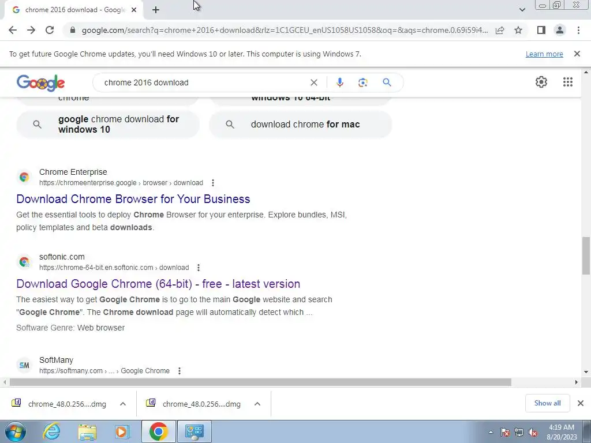Open a new tab with the plus button
The width and height of the screenshot is (591, 443).
[x=156, y=10]
